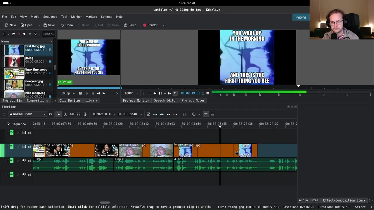Hide the V1 video track
Image resolution: width=374 pixels, height=210 pixels.
pyautogui.click(x=24, y=146)
